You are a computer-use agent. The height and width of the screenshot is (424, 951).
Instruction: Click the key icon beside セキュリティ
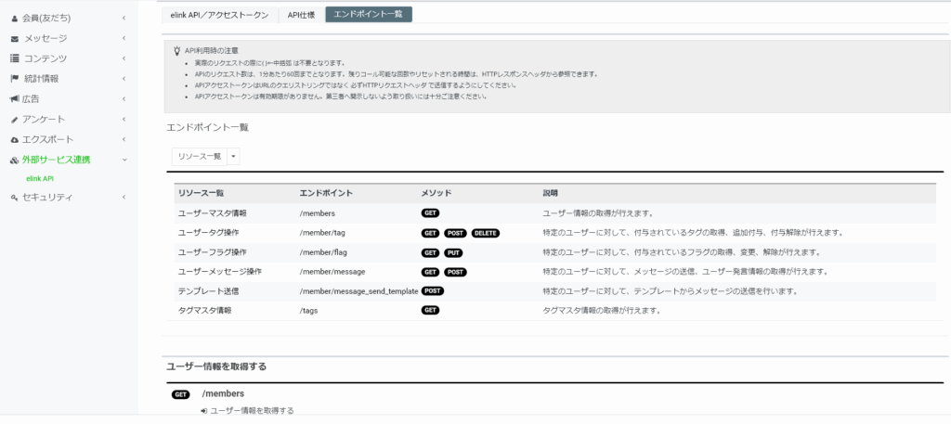14,198
